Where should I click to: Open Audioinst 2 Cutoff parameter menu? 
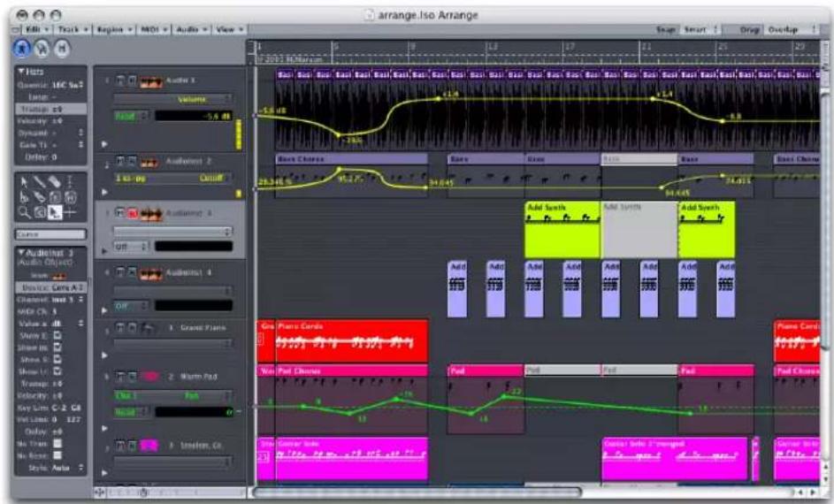(173, 179)
